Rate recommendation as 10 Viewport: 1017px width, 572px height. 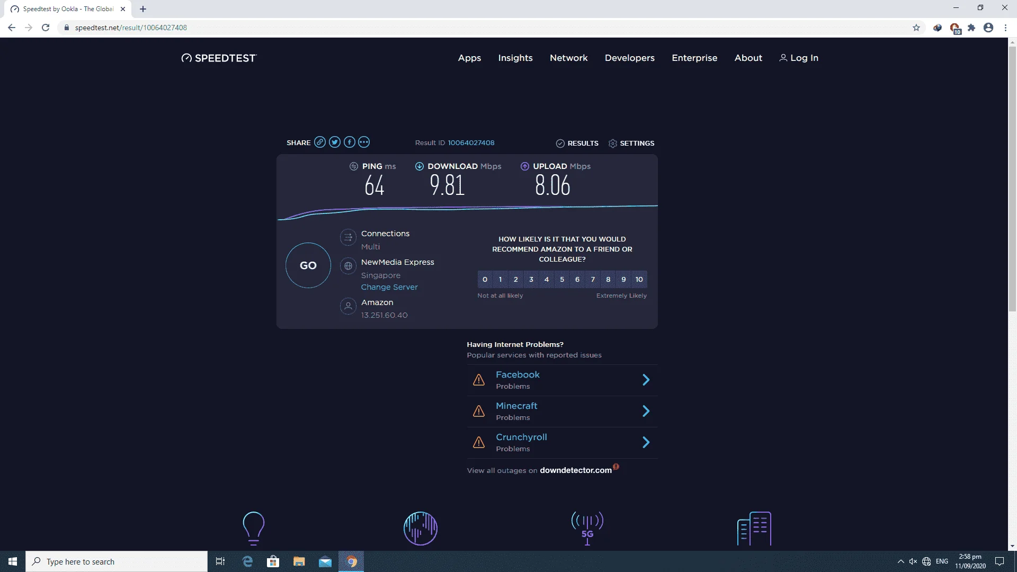click(x=639, y=280)
